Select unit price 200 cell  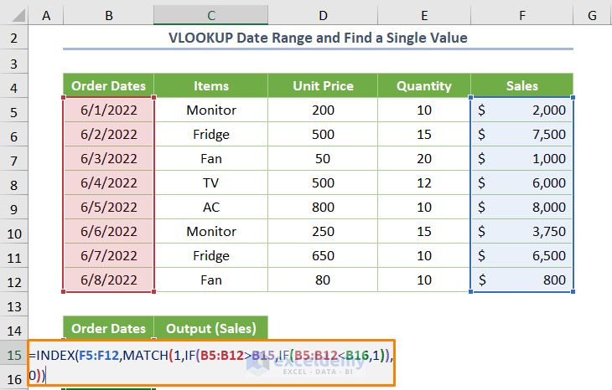(x=323, y=110)
